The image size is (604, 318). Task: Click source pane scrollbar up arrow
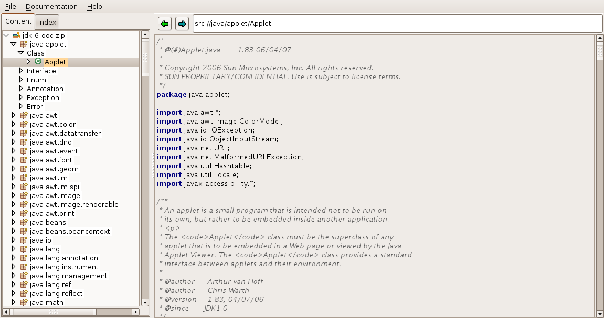coord(599,38)
